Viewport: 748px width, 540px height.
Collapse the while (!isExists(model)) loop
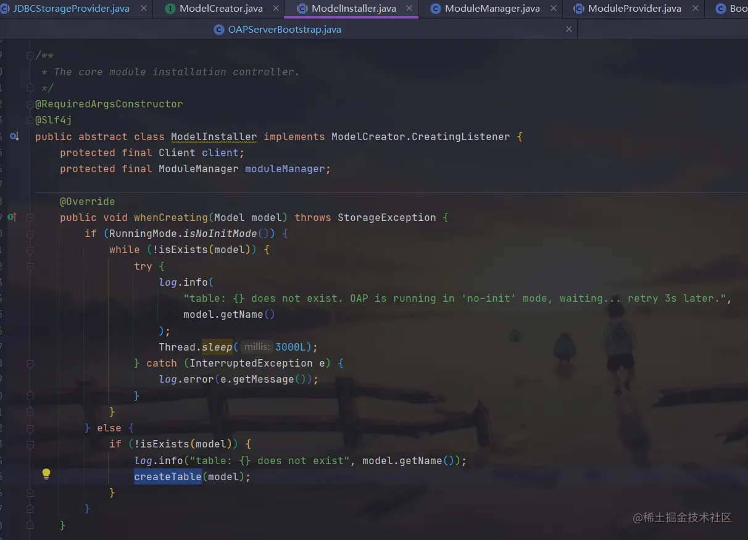30,249
